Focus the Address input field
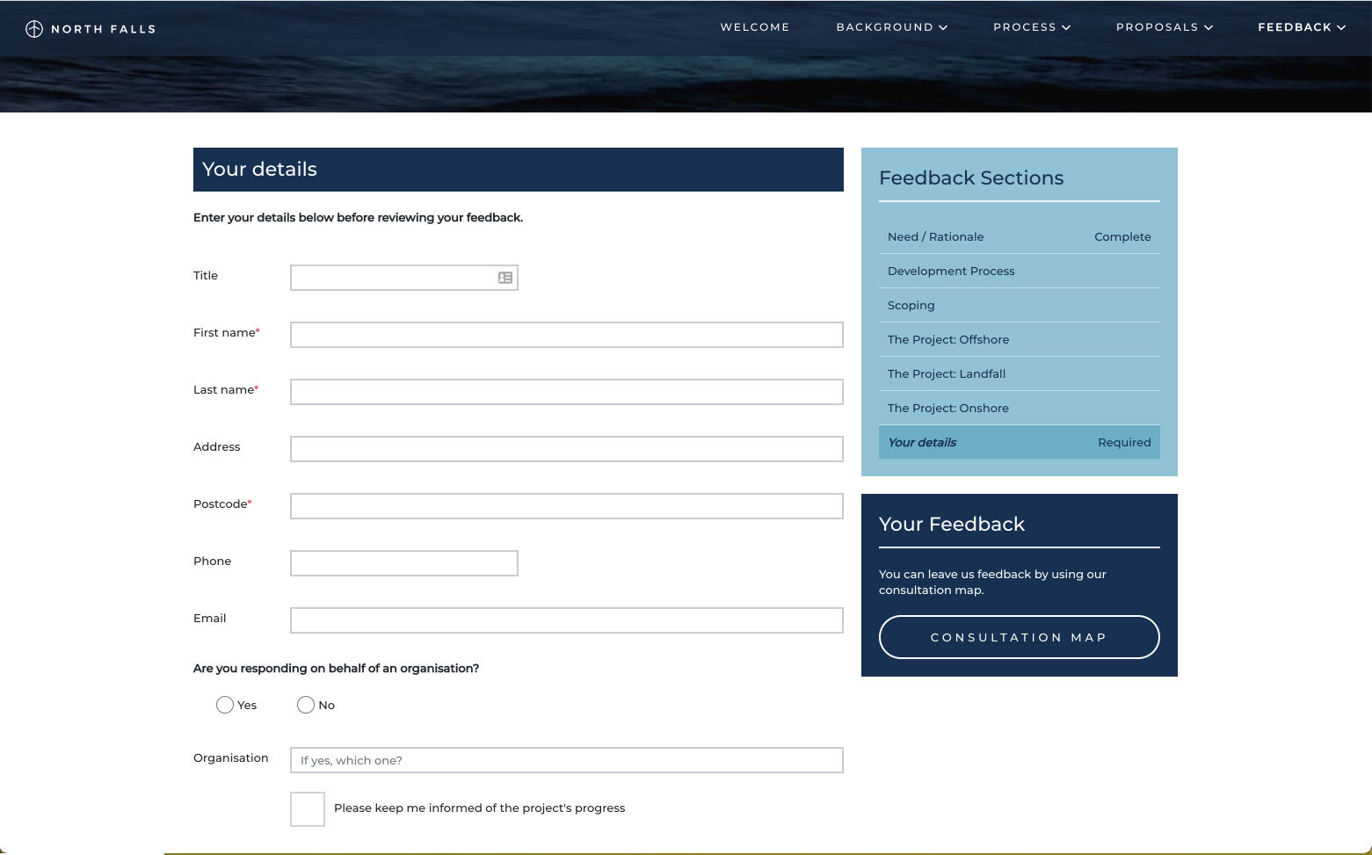Image resolution: width=1372 pixels, height=855 pixels. tap(567, 449)
